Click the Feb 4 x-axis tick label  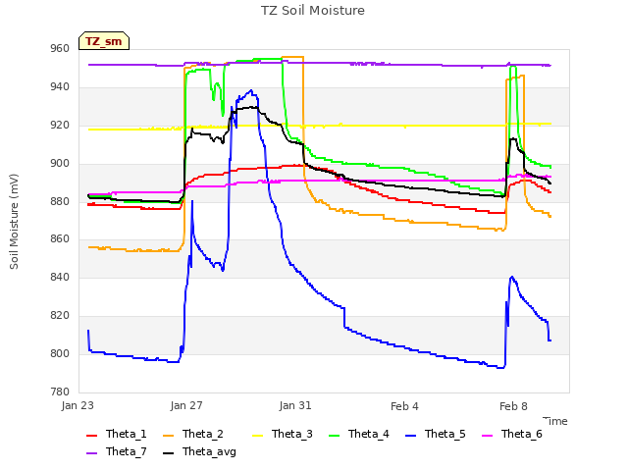coord(404,406)
